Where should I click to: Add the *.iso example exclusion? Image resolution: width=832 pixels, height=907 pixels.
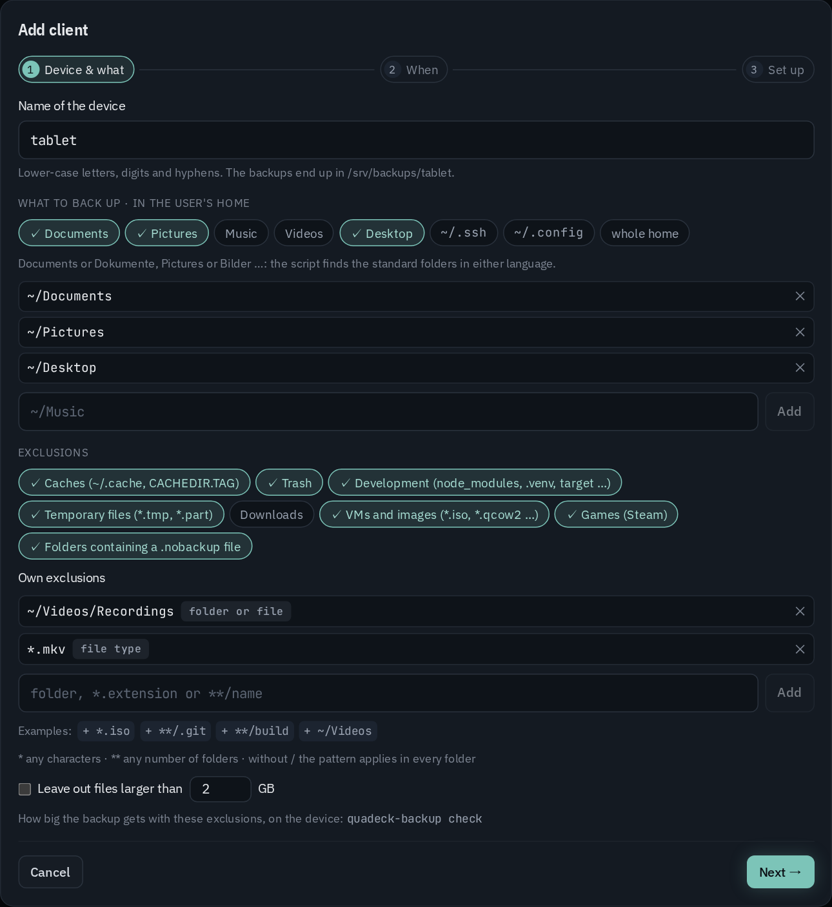click(106, 730)
